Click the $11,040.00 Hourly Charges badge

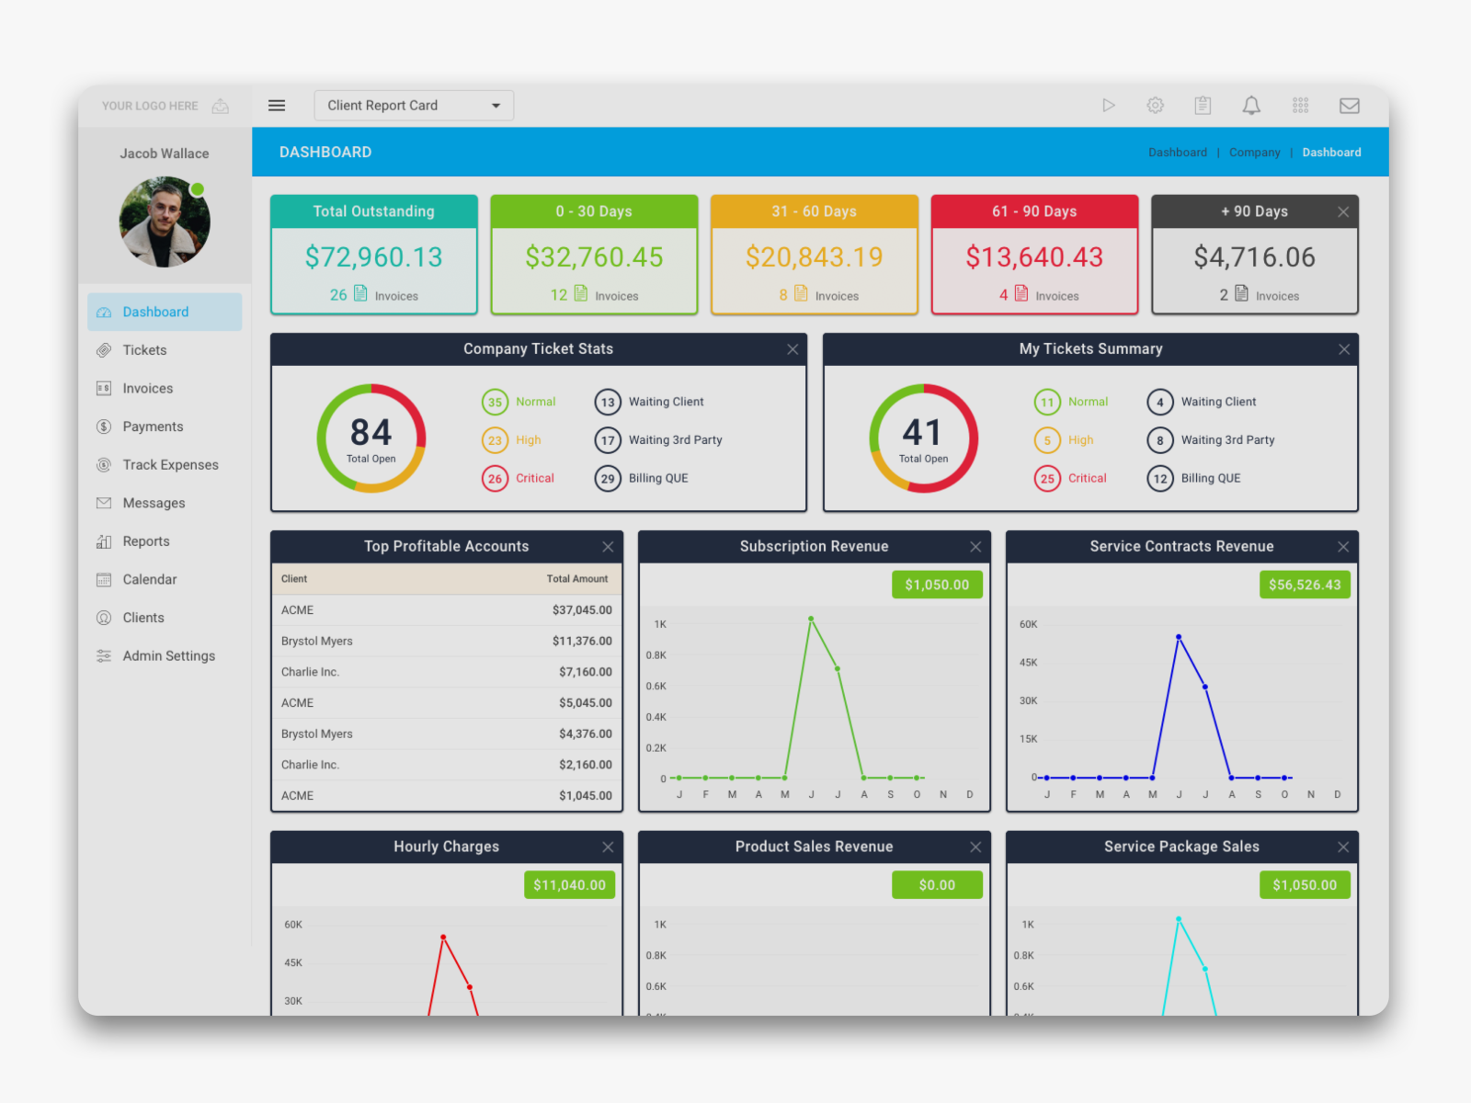coord(569,885)
